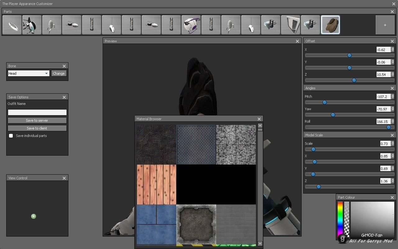The image size is (398, 249).
Task: Click the Model Scale Z slider handle
Action: [x=319, y=187]
